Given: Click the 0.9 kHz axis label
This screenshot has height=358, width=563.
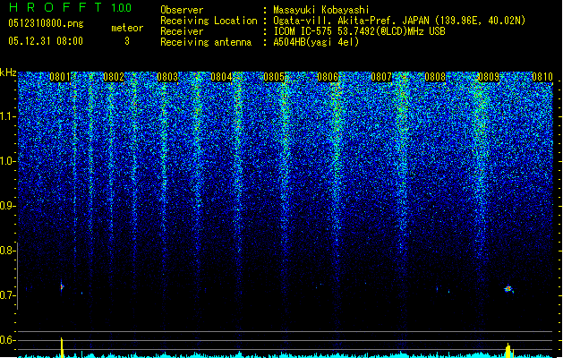Looking at the screenshot, I should click(x=7, y=206).
